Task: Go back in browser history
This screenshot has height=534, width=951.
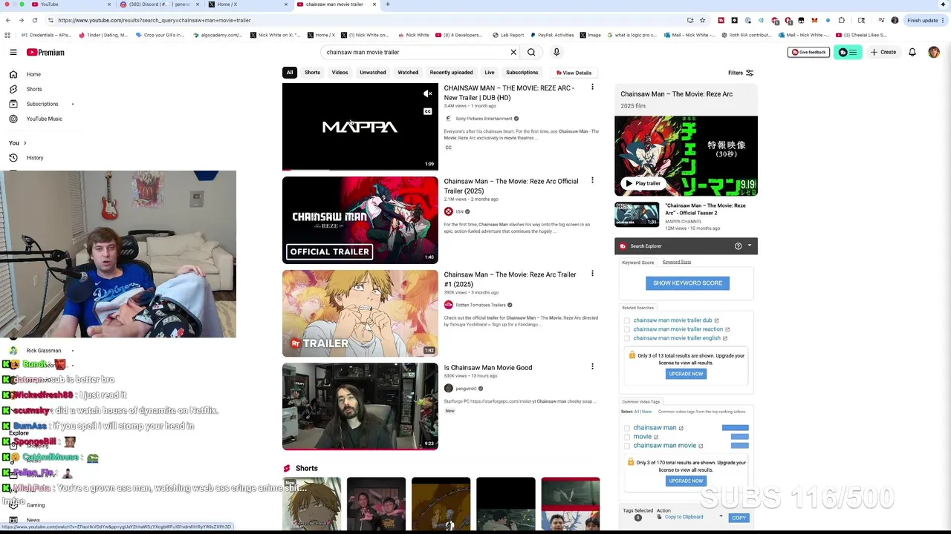Action: pos(8,20)
